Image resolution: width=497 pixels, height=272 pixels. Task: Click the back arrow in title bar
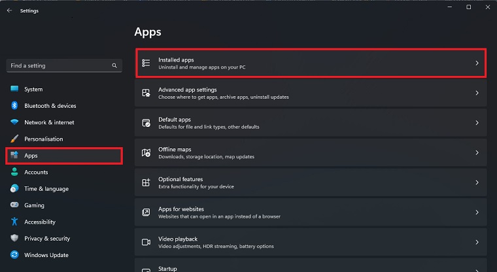tap(9, 10)
